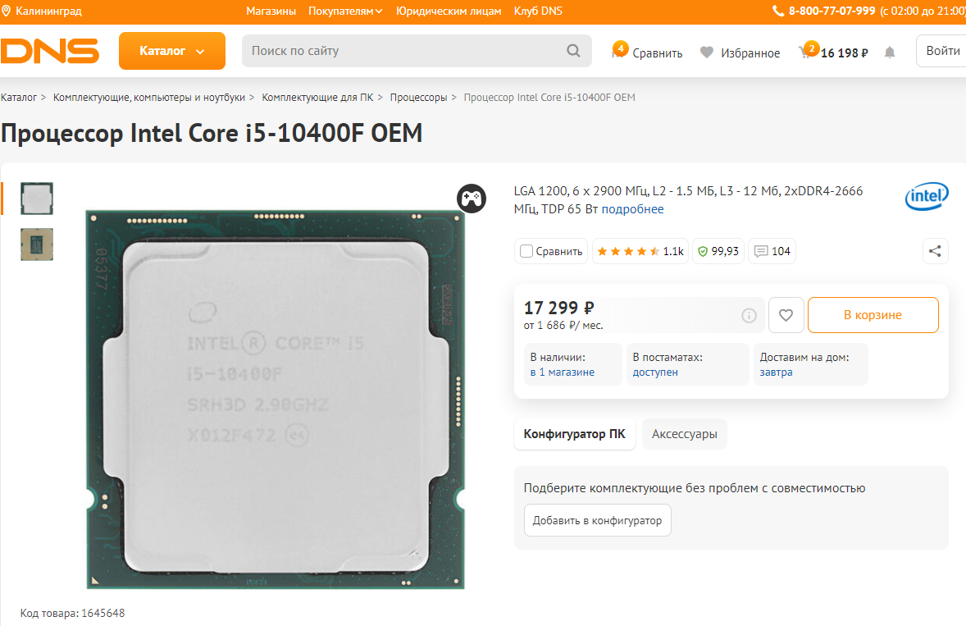Tick the Сравнить checkbox
Viewport: 966px width, 626px height.
pyautogui.click(x=526, y=251)
